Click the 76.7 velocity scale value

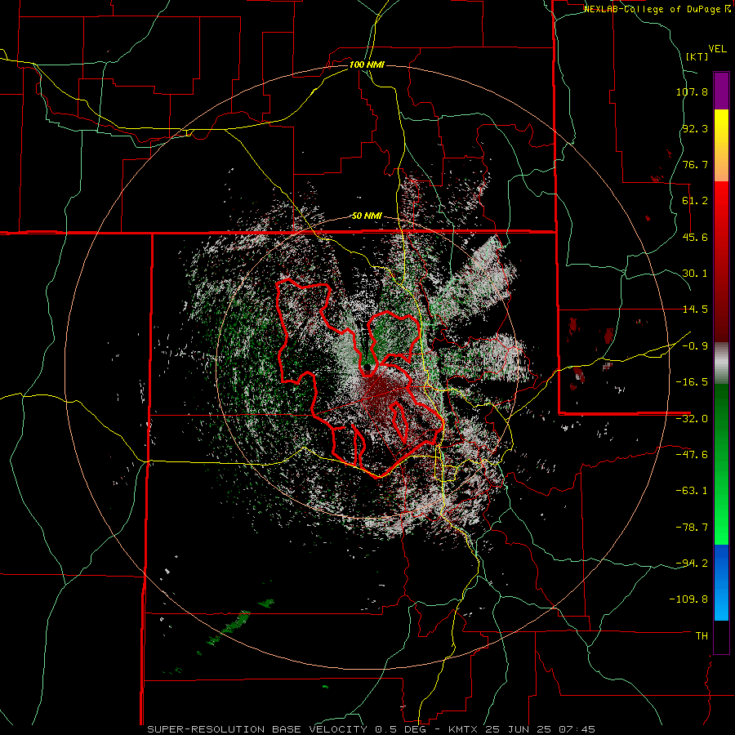[x=695, y=164]
